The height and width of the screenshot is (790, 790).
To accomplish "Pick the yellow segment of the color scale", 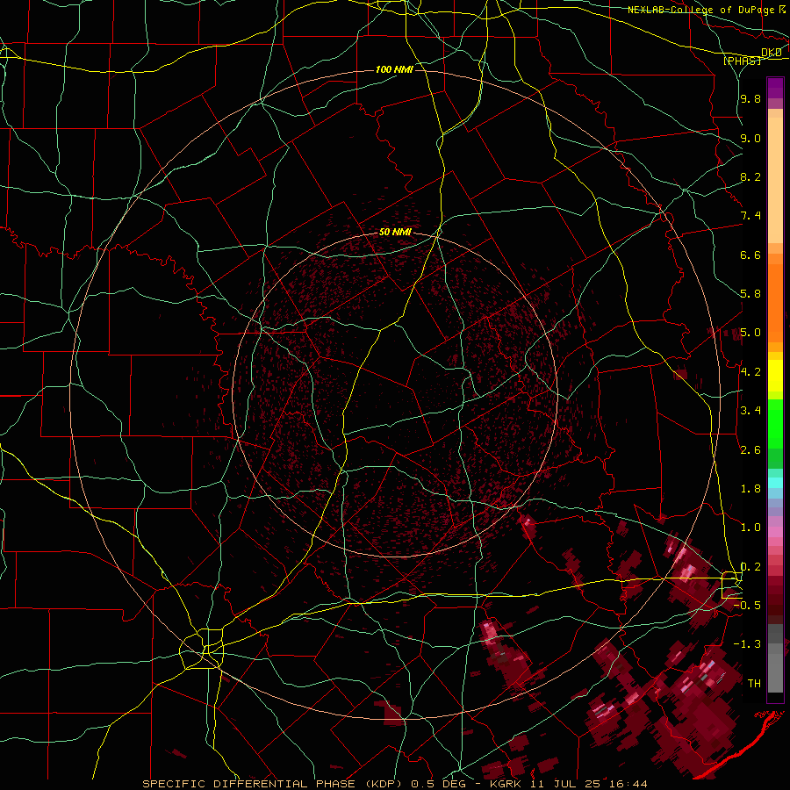I will (x=775, y=376).
